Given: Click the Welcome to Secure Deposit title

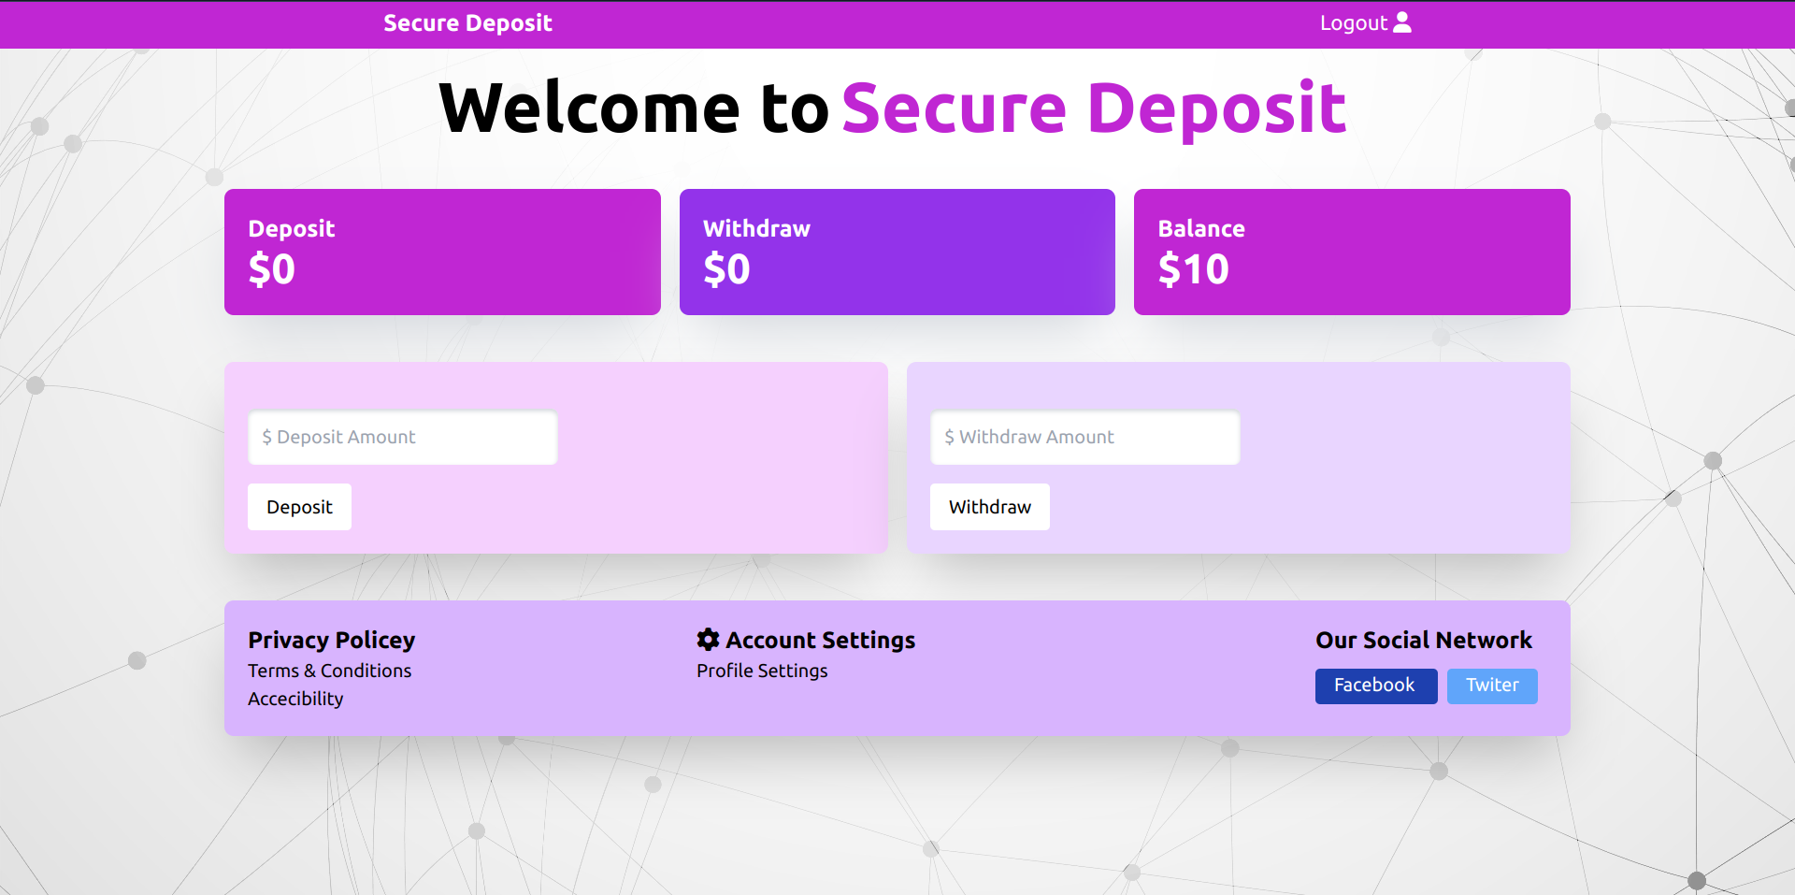Looking at the screenshot, I should (893, 108).
